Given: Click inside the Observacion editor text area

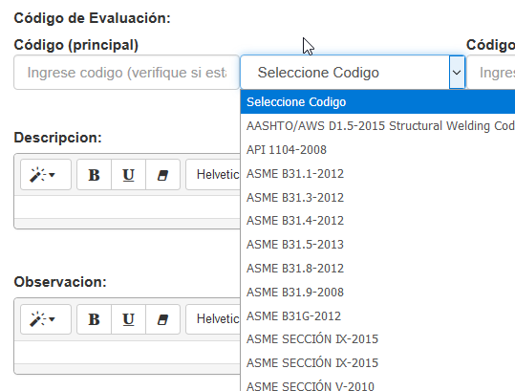Looking at the screenshot, I should (127, 352).
